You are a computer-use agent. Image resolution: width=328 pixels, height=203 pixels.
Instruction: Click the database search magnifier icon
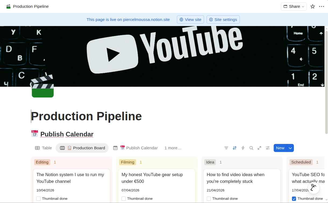251,148
